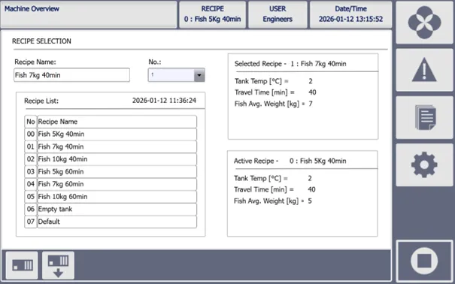Click the No column header

(x=31, y=122)
